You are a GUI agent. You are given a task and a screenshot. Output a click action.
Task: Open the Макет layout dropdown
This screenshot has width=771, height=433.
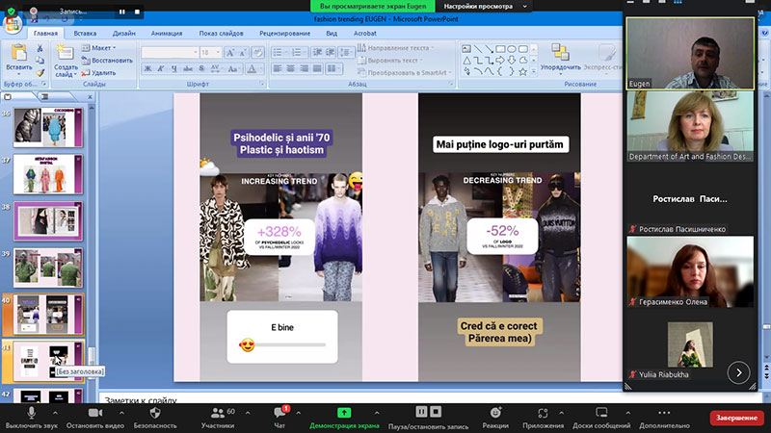99,47
